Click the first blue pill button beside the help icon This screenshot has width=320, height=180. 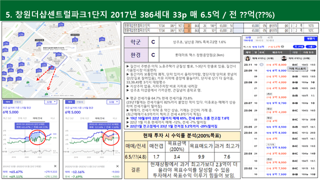(x=298, y=46)
